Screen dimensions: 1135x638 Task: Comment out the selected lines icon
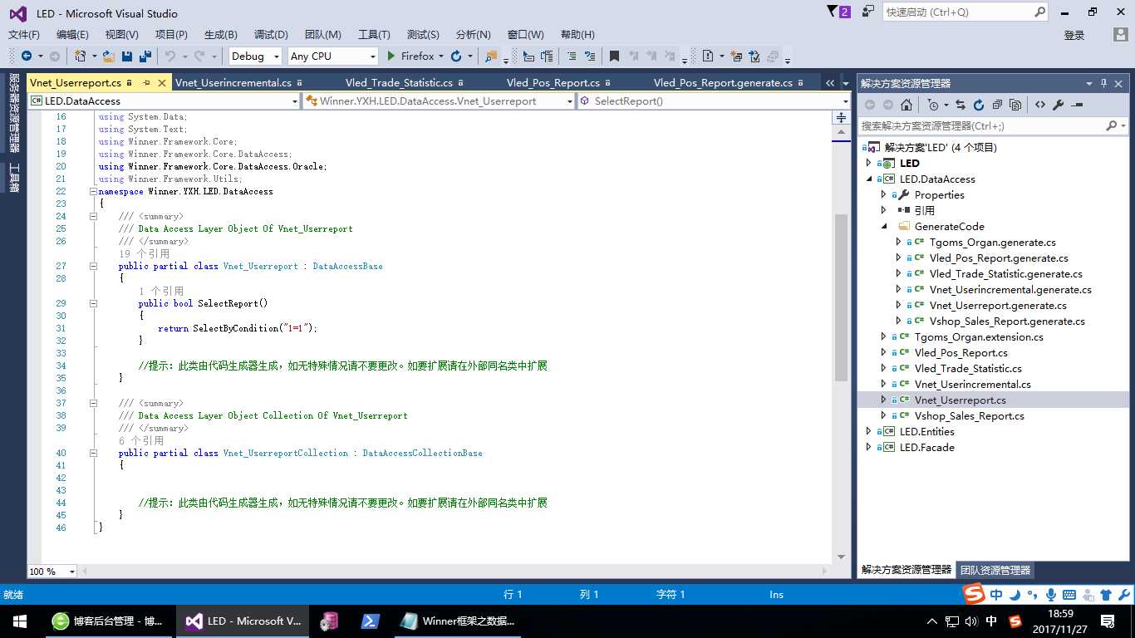[571, 56]
